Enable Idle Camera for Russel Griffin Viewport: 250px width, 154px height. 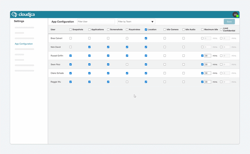(x=165, y=56)
